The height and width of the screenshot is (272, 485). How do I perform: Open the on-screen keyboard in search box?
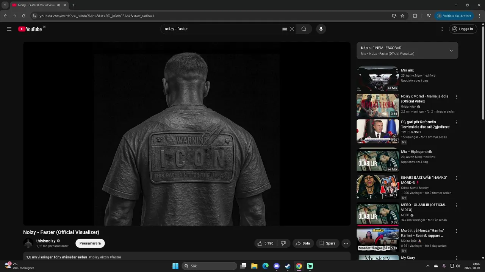(285, 29)
